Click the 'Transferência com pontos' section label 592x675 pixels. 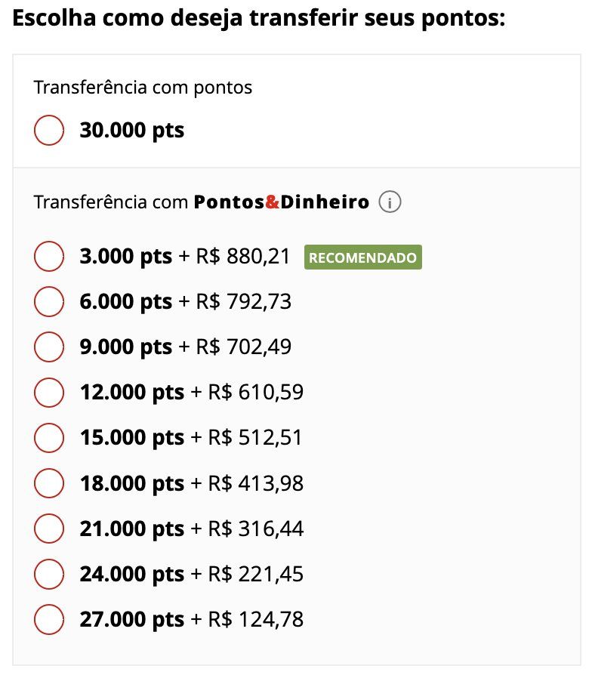pyautogui.click(x=143, y=88)
